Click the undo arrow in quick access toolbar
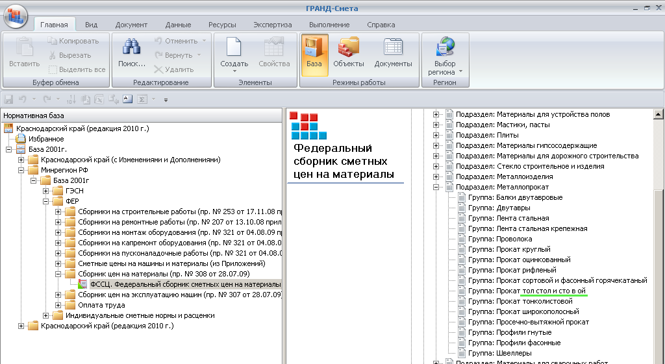Image resolution: width=665 pixels, height=364 pixels. [23, 99]
